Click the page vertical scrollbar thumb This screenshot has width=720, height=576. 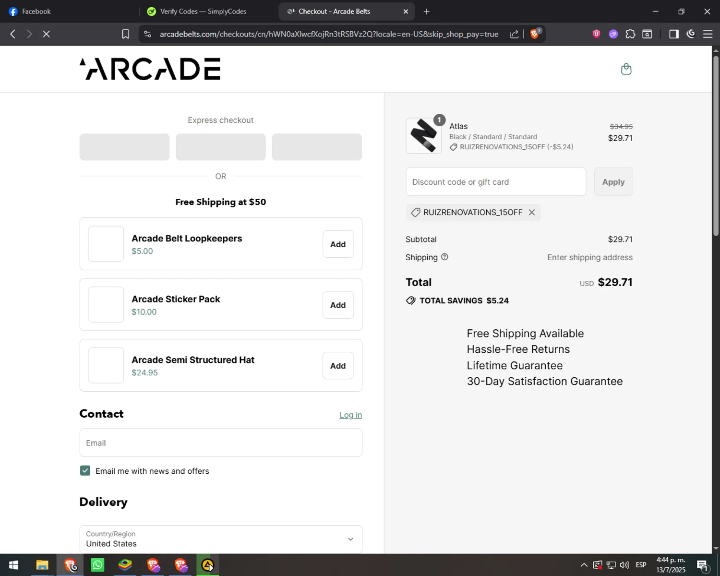coord(716,146)
